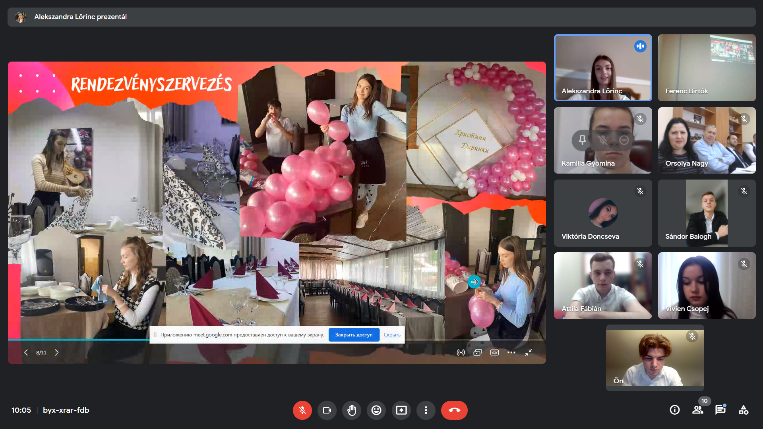Viewport: 763px width, 429px height.
Task: Select Orsolya Nagy's video tile
Action: click(x=707, y=140)
